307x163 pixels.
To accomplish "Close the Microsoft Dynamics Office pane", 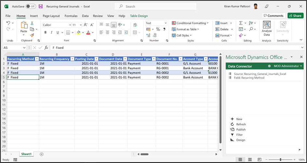I will [301, 57].
